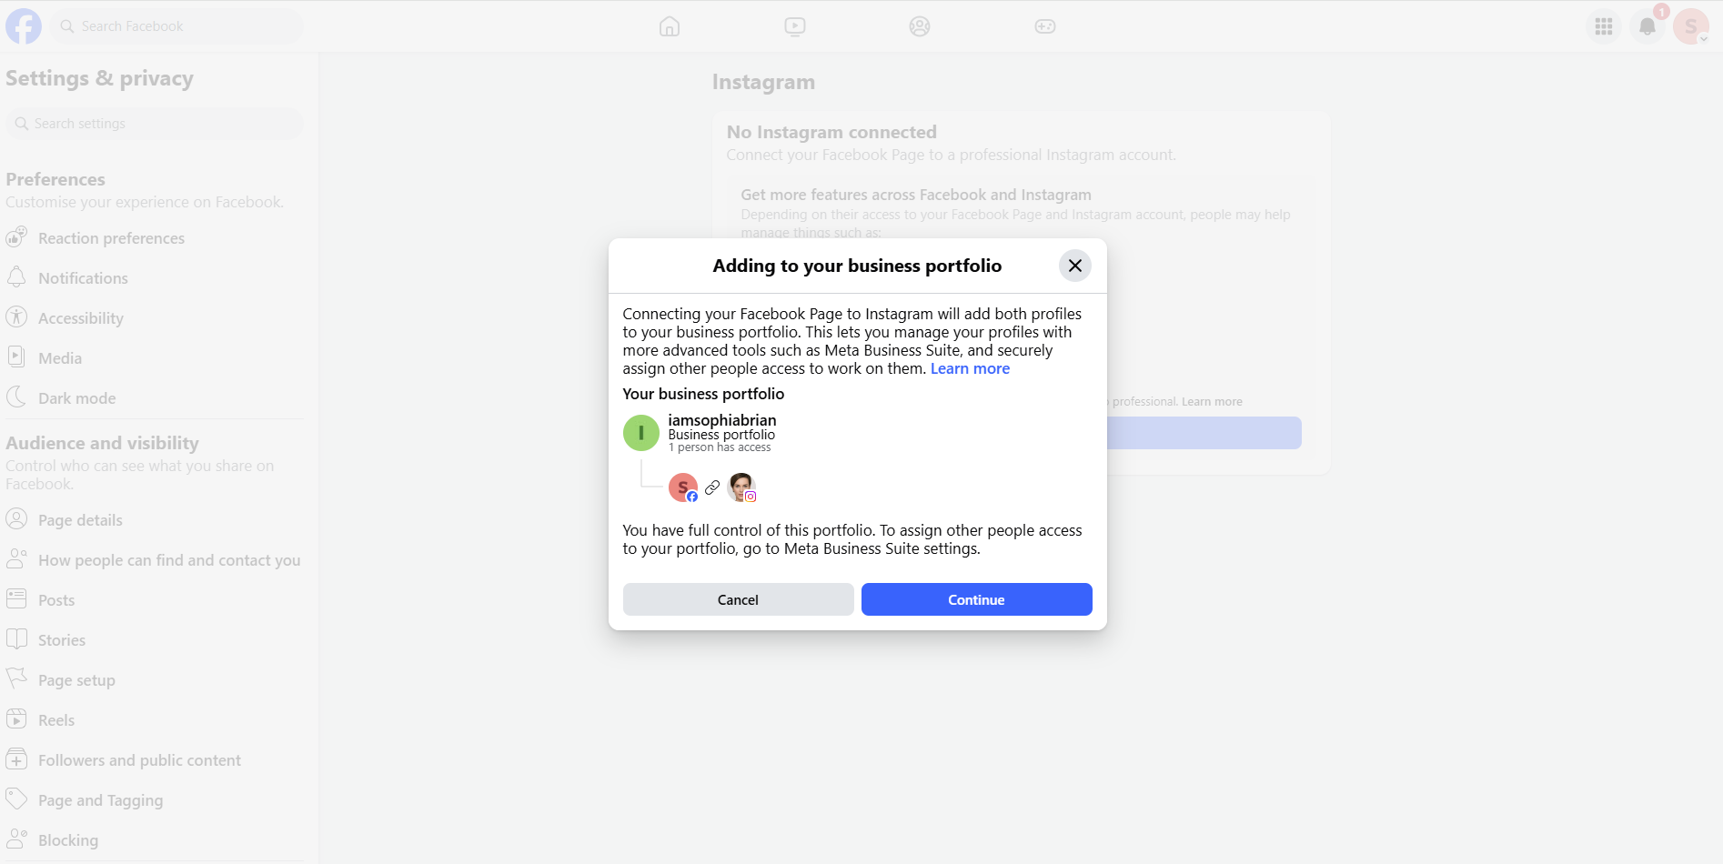Screen dimensions: 1723x864
Task: Close the business portfolio dialog
Action: [x=1075, y=266]
